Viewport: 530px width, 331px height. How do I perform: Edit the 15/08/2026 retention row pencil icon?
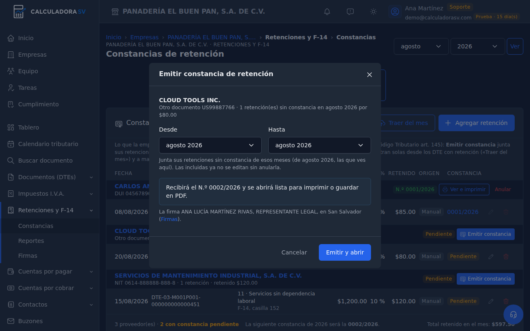coord(491,301)
